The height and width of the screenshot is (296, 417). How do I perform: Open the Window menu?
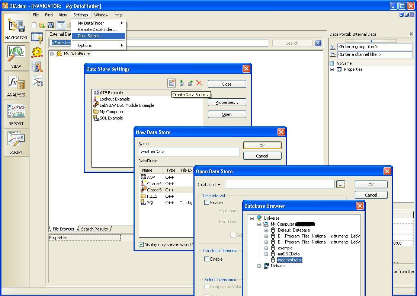click(x=101, y=15)
